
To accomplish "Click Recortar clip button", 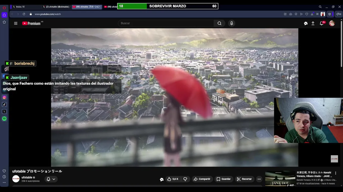I will click(244, 179).
